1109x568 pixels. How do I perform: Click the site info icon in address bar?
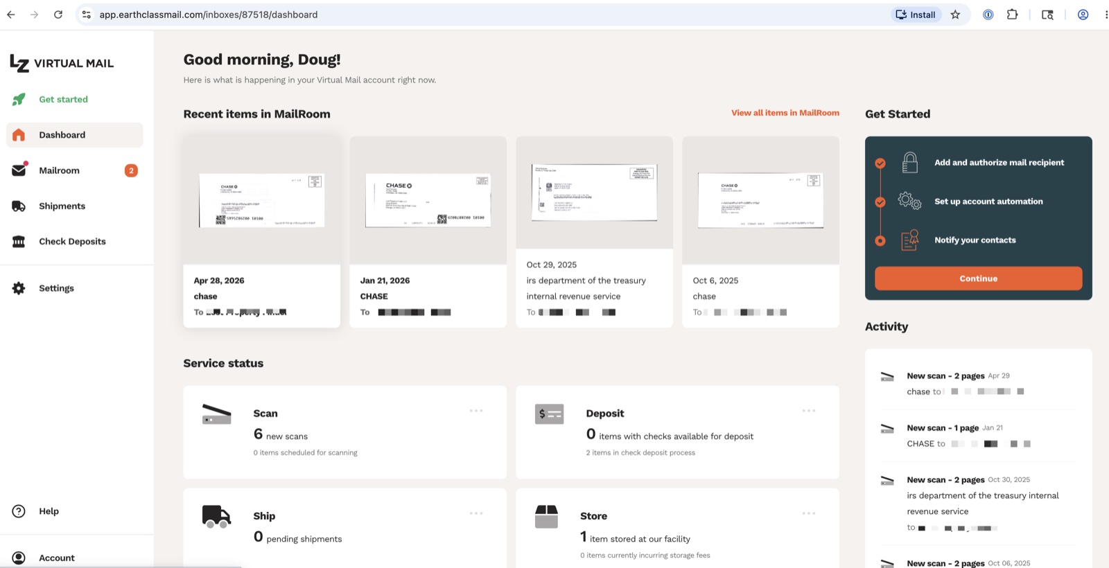tap(86, 15)
